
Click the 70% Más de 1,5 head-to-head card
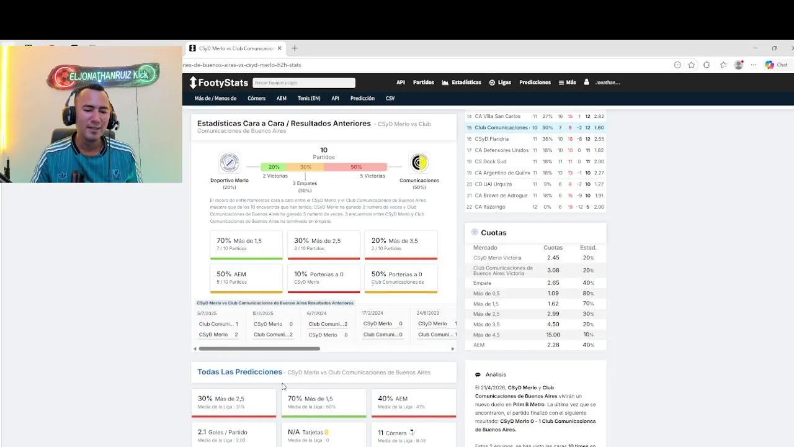pos(246,245)
